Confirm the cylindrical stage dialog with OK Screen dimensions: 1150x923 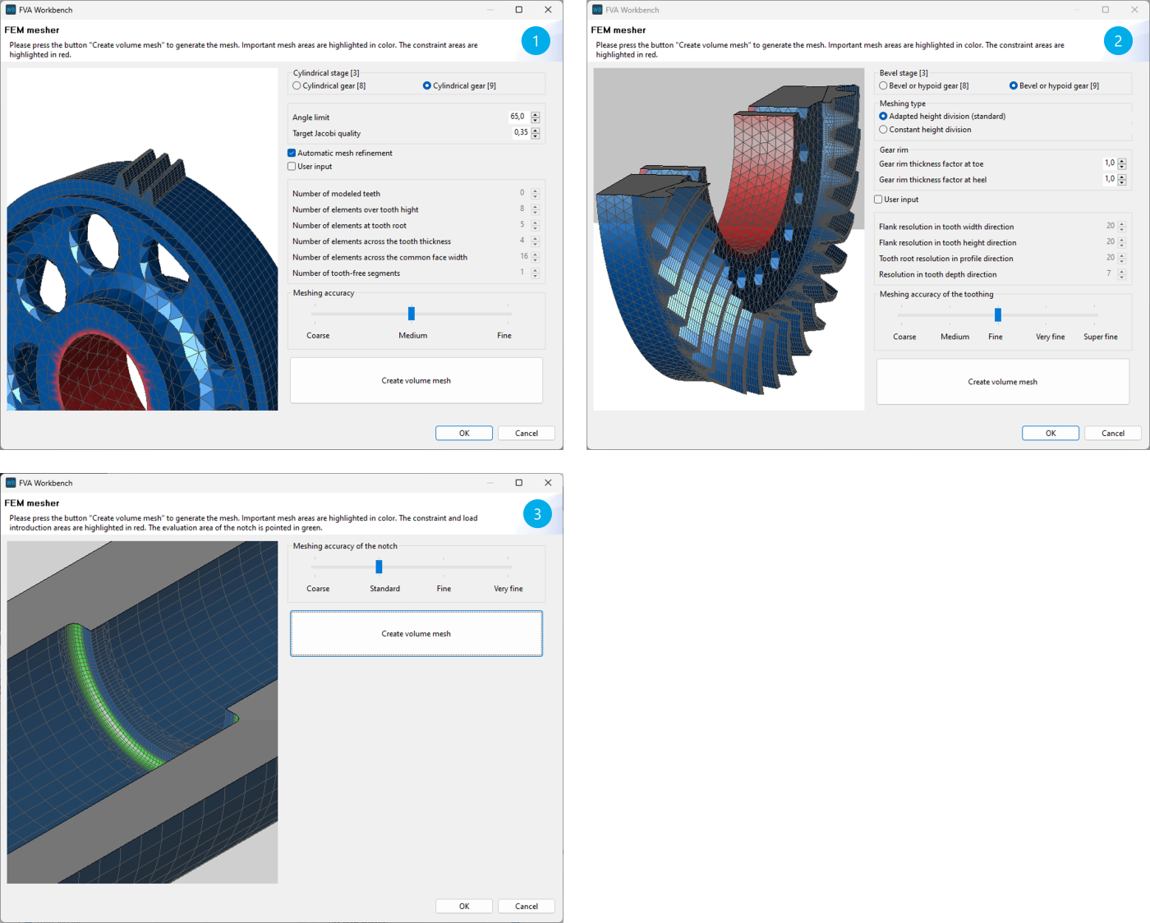[x=463, y=433]
